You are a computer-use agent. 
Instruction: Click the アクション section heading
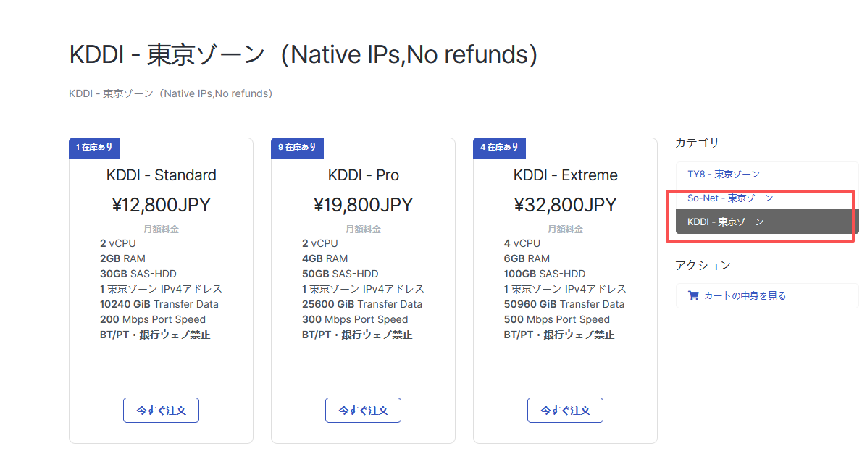pos(703,266)
